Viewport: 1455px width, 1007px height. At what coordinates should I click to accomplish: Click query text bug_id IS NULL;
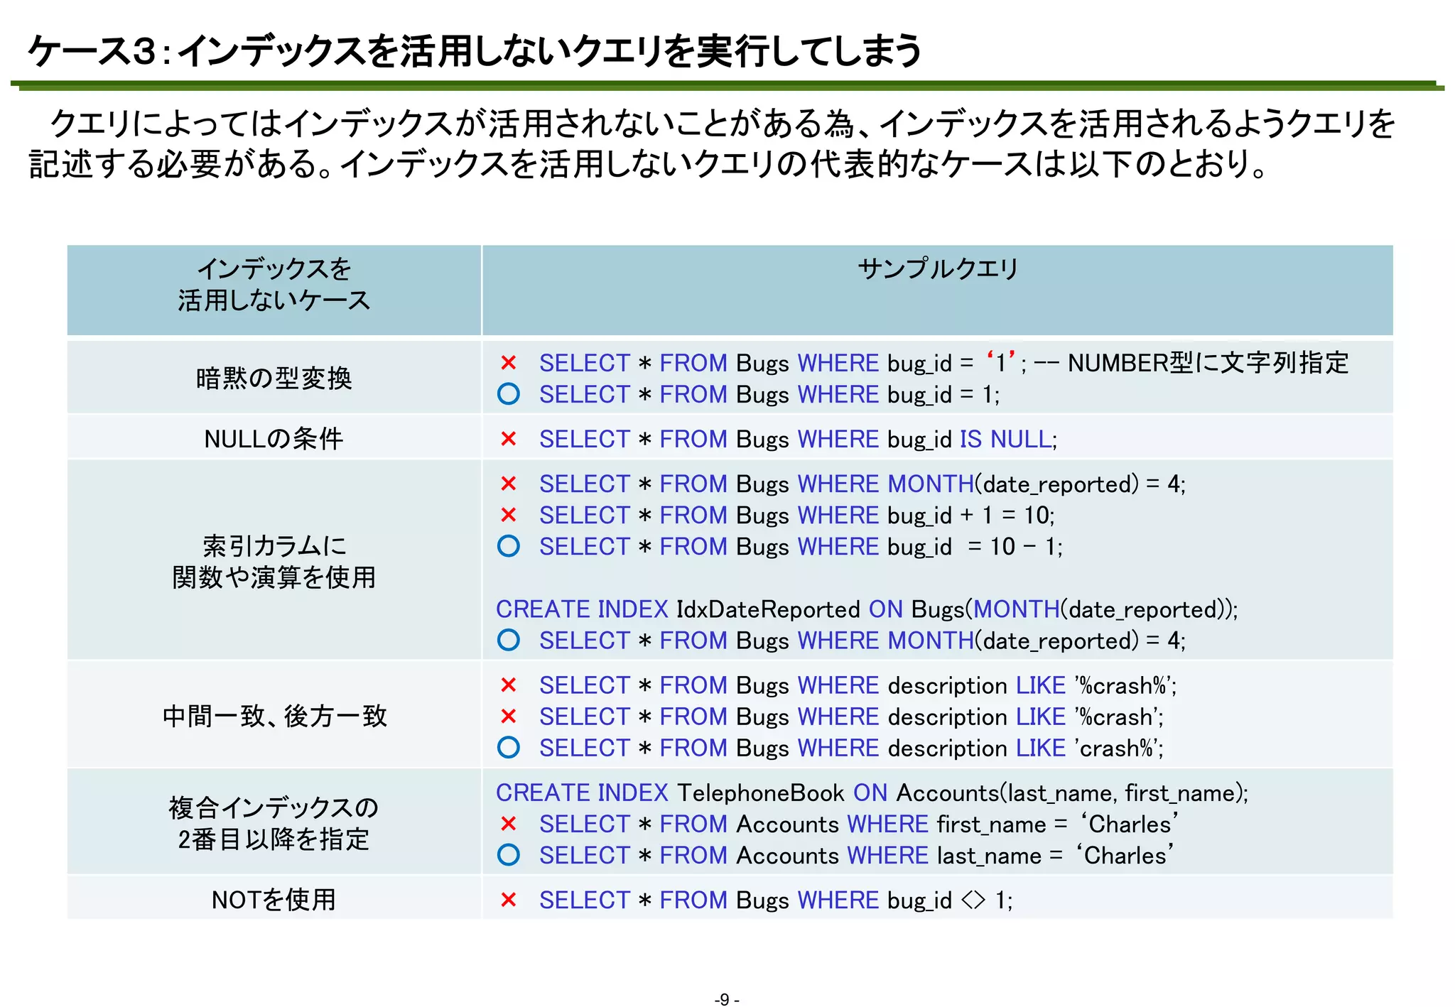pos(973,439)
